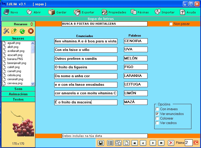The height and width of the screenshot is (148, 201).
Task: Click the Axuda help button
Action: pyautogui.click(x=188, y=12)
